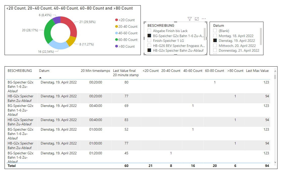The image size is (296, 174).
Task: Check the (Blank) date checkbox
Action: click(215, 31)
